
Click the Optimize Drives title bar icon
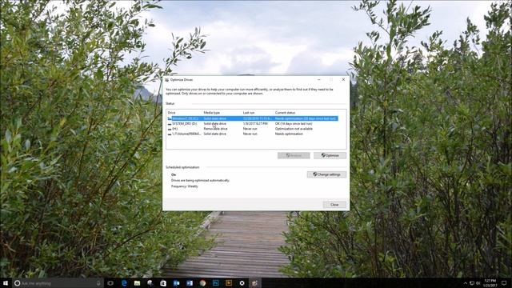[x=167, y=80]
